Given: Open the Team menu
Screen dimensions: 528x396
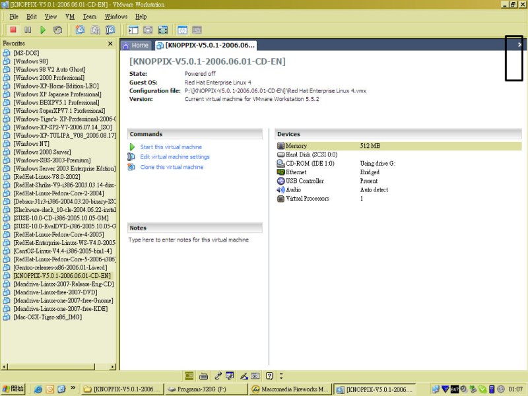Looking at the screenshot, I should click(x=90, y=16).
